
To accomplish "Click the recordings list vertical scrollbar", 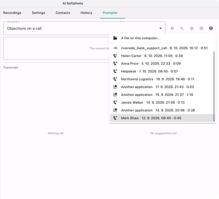I will (214, 86).
